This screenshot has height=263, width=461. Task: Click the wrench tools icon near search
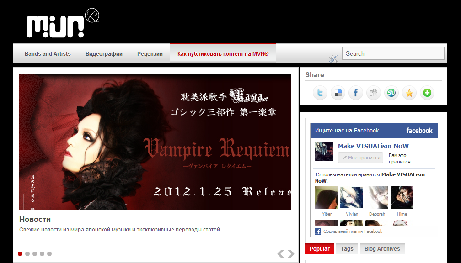coord(333,59)
